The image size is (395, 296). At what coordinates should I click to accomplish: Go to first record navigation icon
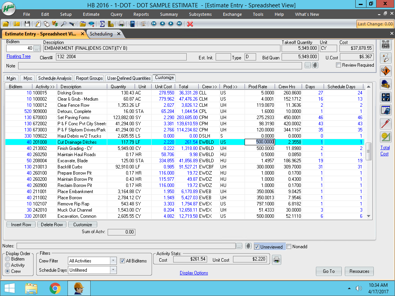tap(154, 24)
